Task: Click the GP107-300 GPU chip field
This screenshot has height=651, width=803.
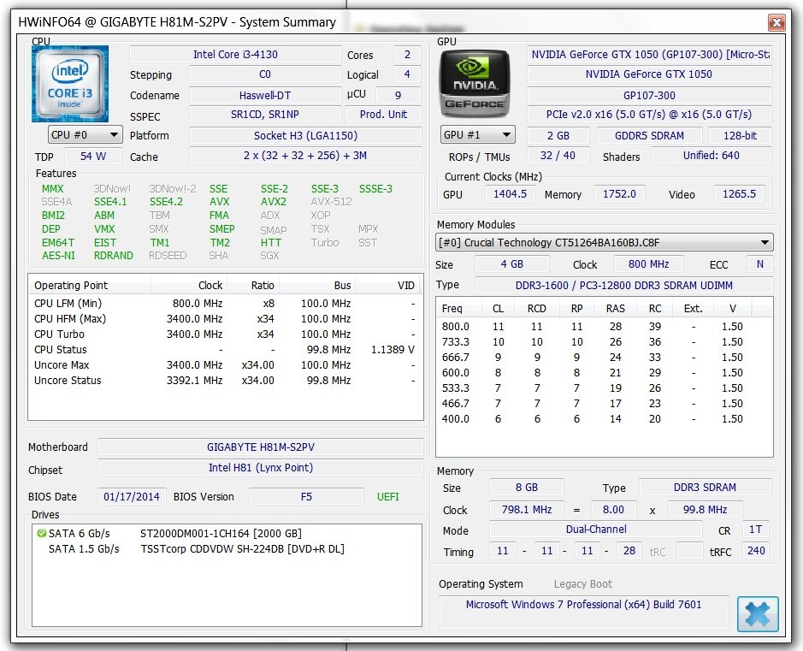Action: pyautogui.click(x=649, y=95)
